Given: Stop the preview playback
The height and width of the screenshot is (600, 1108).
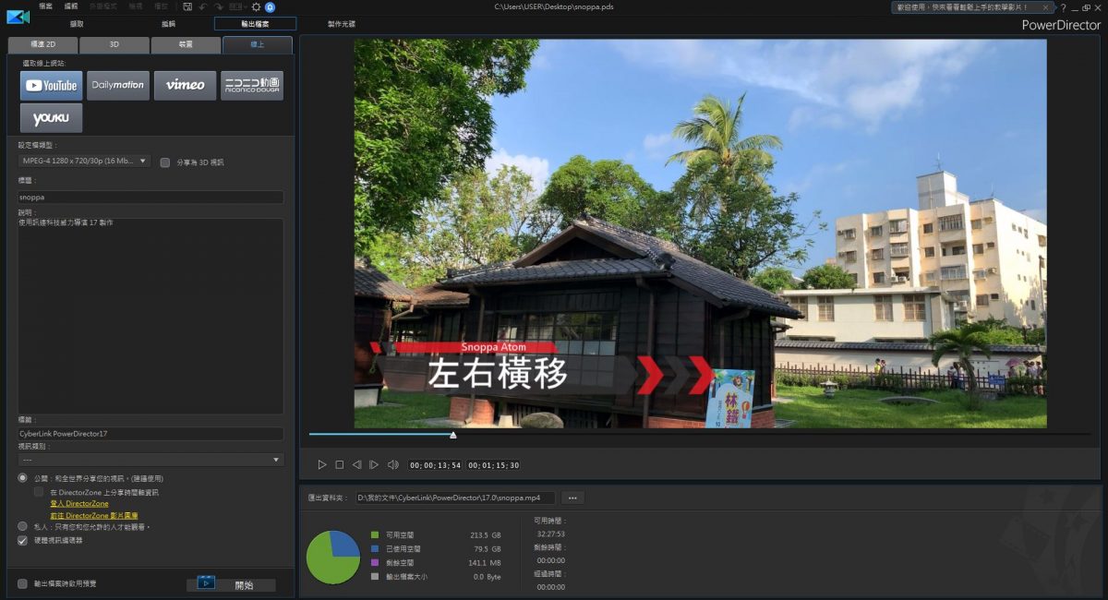Looking at the screenshot, I should point(339,465).
